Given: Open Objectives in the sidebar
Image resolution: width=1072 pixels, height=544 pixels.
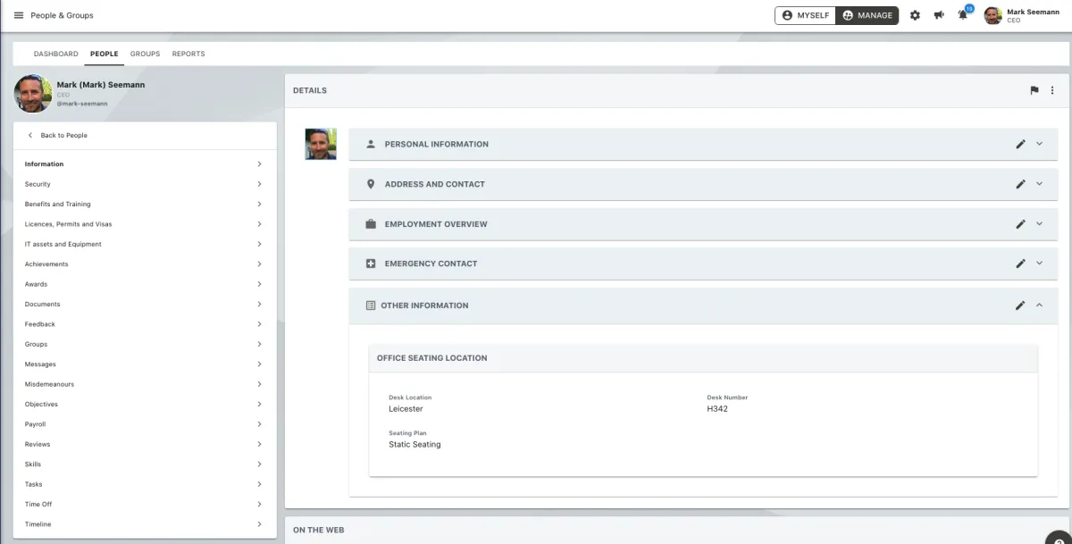Looking at the screenshot, I should tap(145, 405).
